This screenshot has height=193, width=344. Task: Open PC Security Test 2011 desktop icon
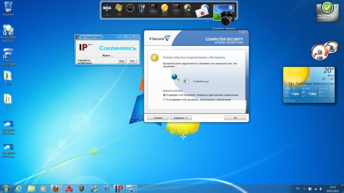click(x=8, y=33)
